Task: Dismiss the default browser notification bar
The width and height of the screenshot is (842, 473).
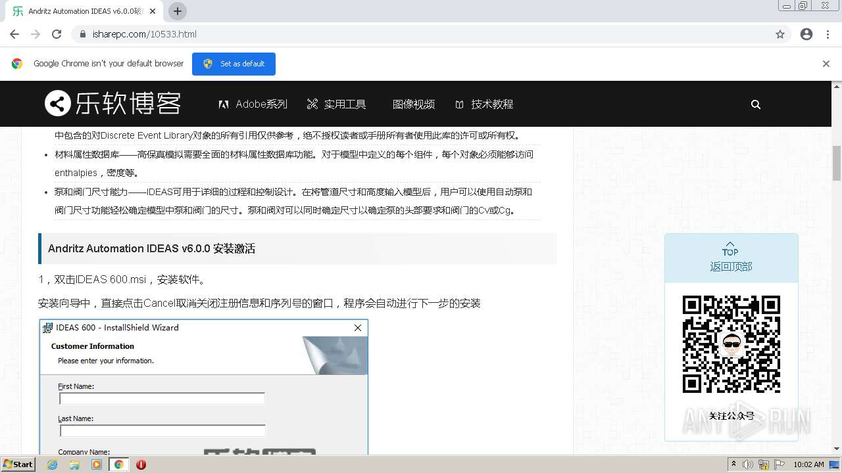Action: pos(826,64)
